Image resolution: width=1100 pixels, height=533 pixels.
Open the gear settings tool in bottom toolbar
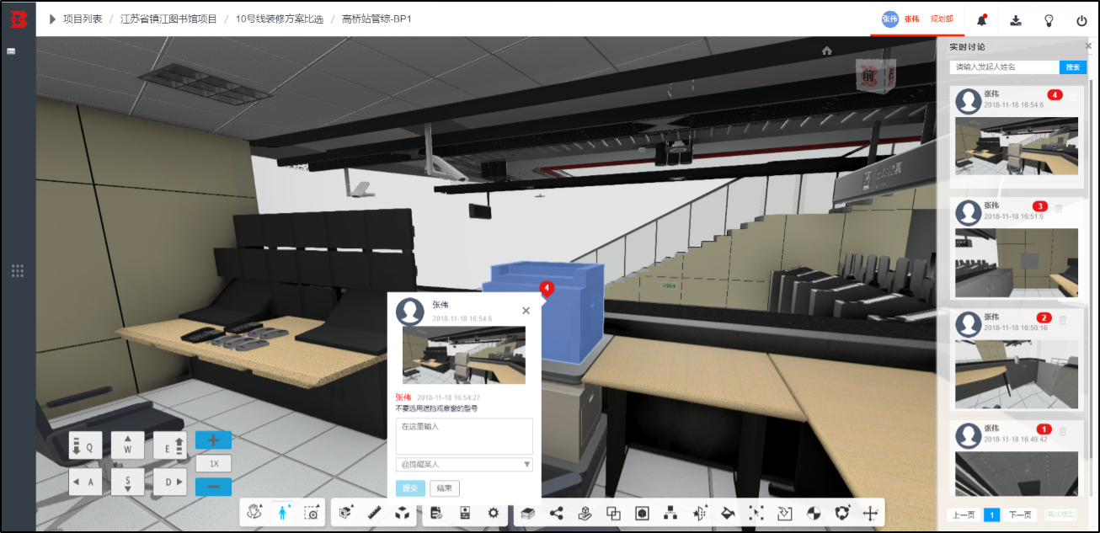(494, 512)
